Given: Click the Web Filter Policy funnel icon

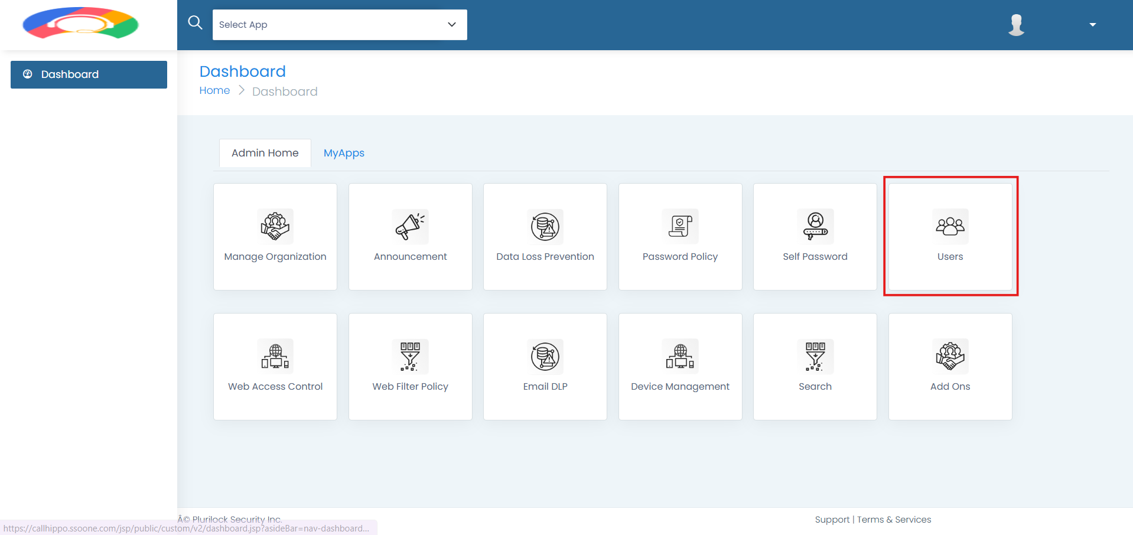Looking at the screenshot, I should [411, 356].
